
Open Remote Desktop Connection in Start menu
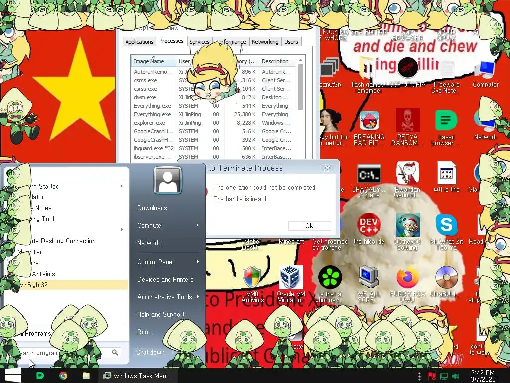pyautogui.click(x=67, y=241)
